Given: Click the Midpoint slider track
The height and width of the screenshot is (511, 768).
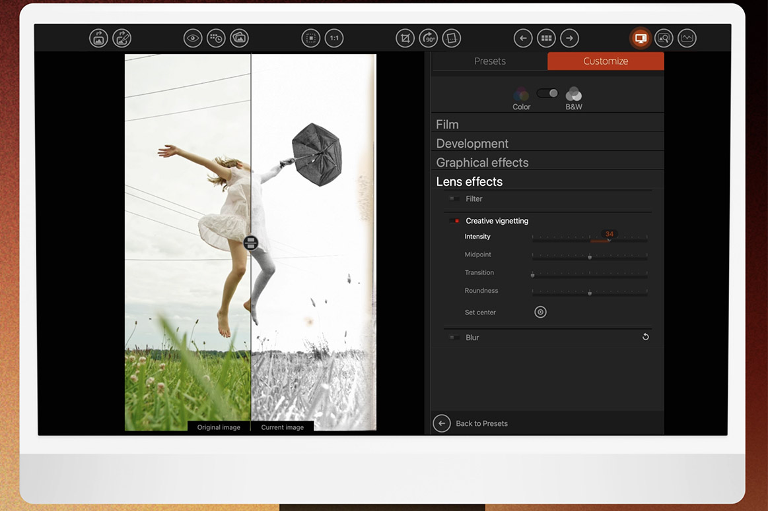Looking at the screenshot, I should pyautogui.click(x=589, y=256).
